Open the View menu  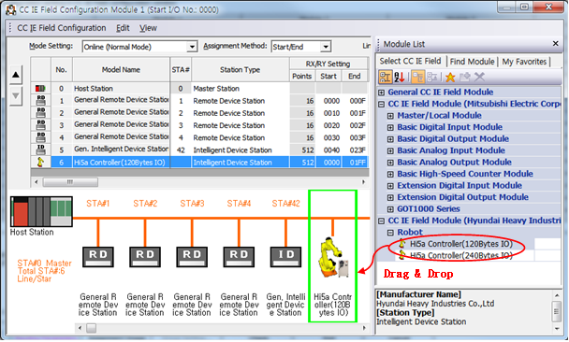coord(148,28)
